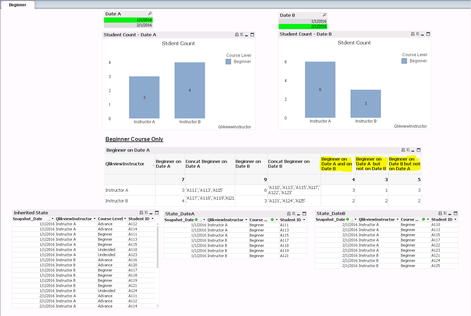Maximize the Student Count - Date A chart

click(x=252, y=35)
